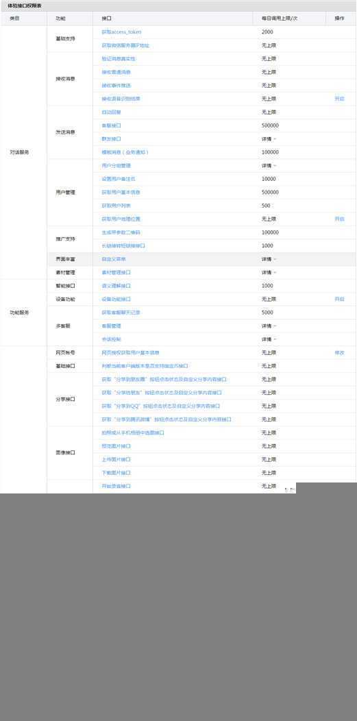The image size is (357, 721).
Task: Open the 获取客服聊天记录 link
Action: pos(121,313)
